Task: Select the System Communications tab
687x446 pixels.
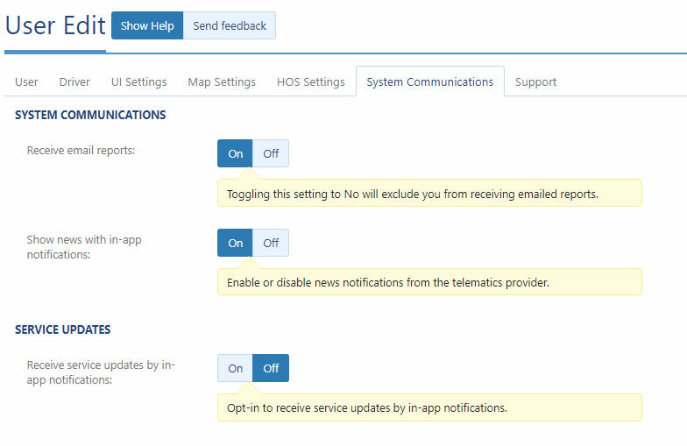Action: 429,81
